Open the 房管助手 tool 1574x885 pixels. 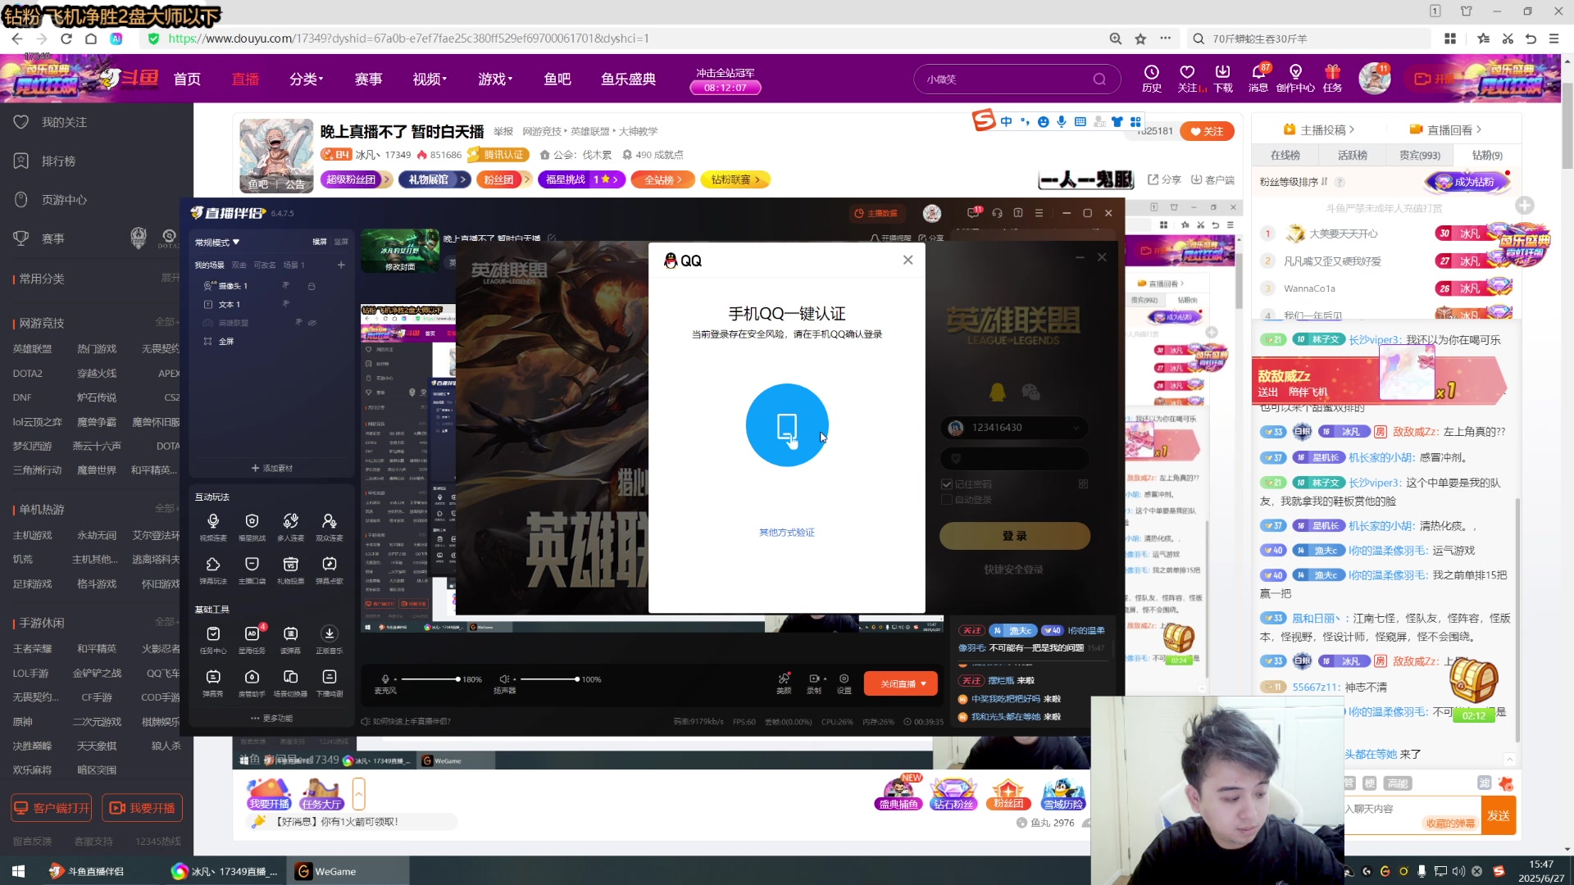(x=252, y=683)
